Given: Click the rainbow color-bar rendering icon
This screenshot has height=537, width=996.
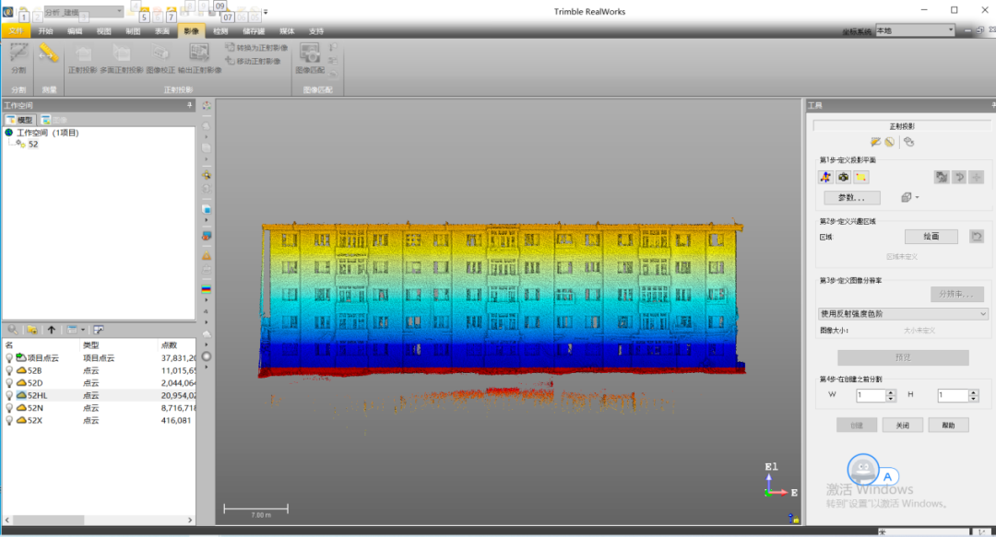Looking at the screenshot, I should 207,289.
